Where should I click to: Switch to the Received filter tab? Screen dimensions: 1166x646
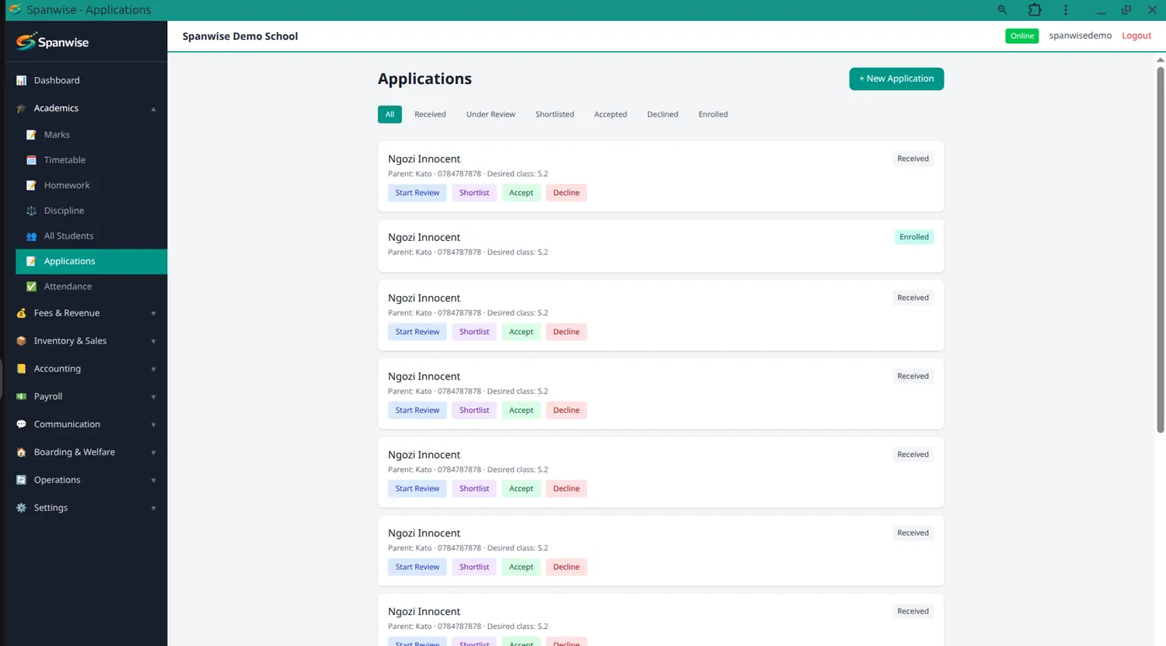pyautogui.click(x=430, y=114)
